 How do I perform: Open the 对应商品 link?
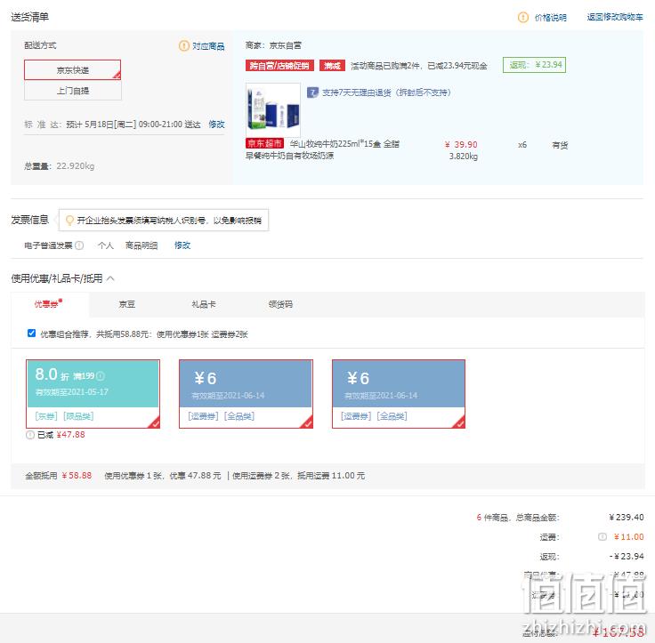coord(208,46)
